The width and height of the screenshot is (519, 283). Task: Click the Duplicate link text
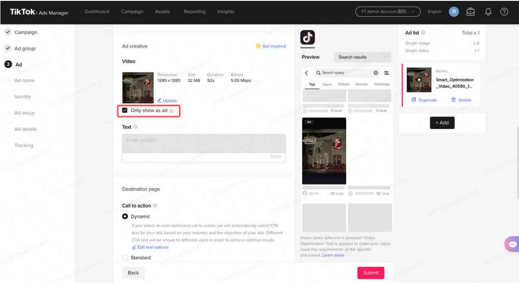(427, 100)
